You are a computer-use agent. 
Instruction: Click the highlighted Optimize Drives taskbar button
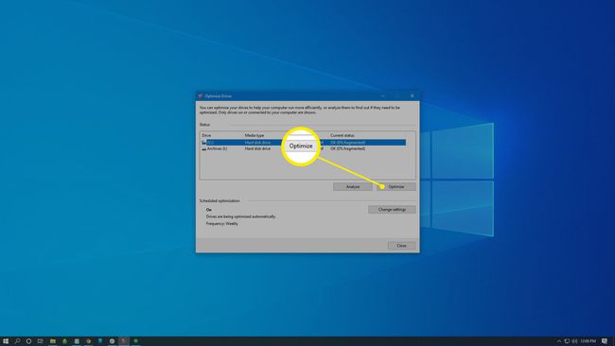(x=124, y=341)
